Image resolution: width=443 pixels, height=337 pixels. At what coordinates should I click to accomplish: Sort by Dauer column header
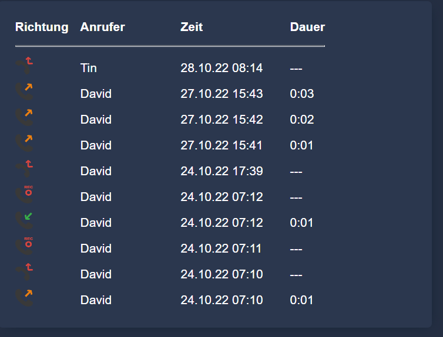[x=307, y=27]
